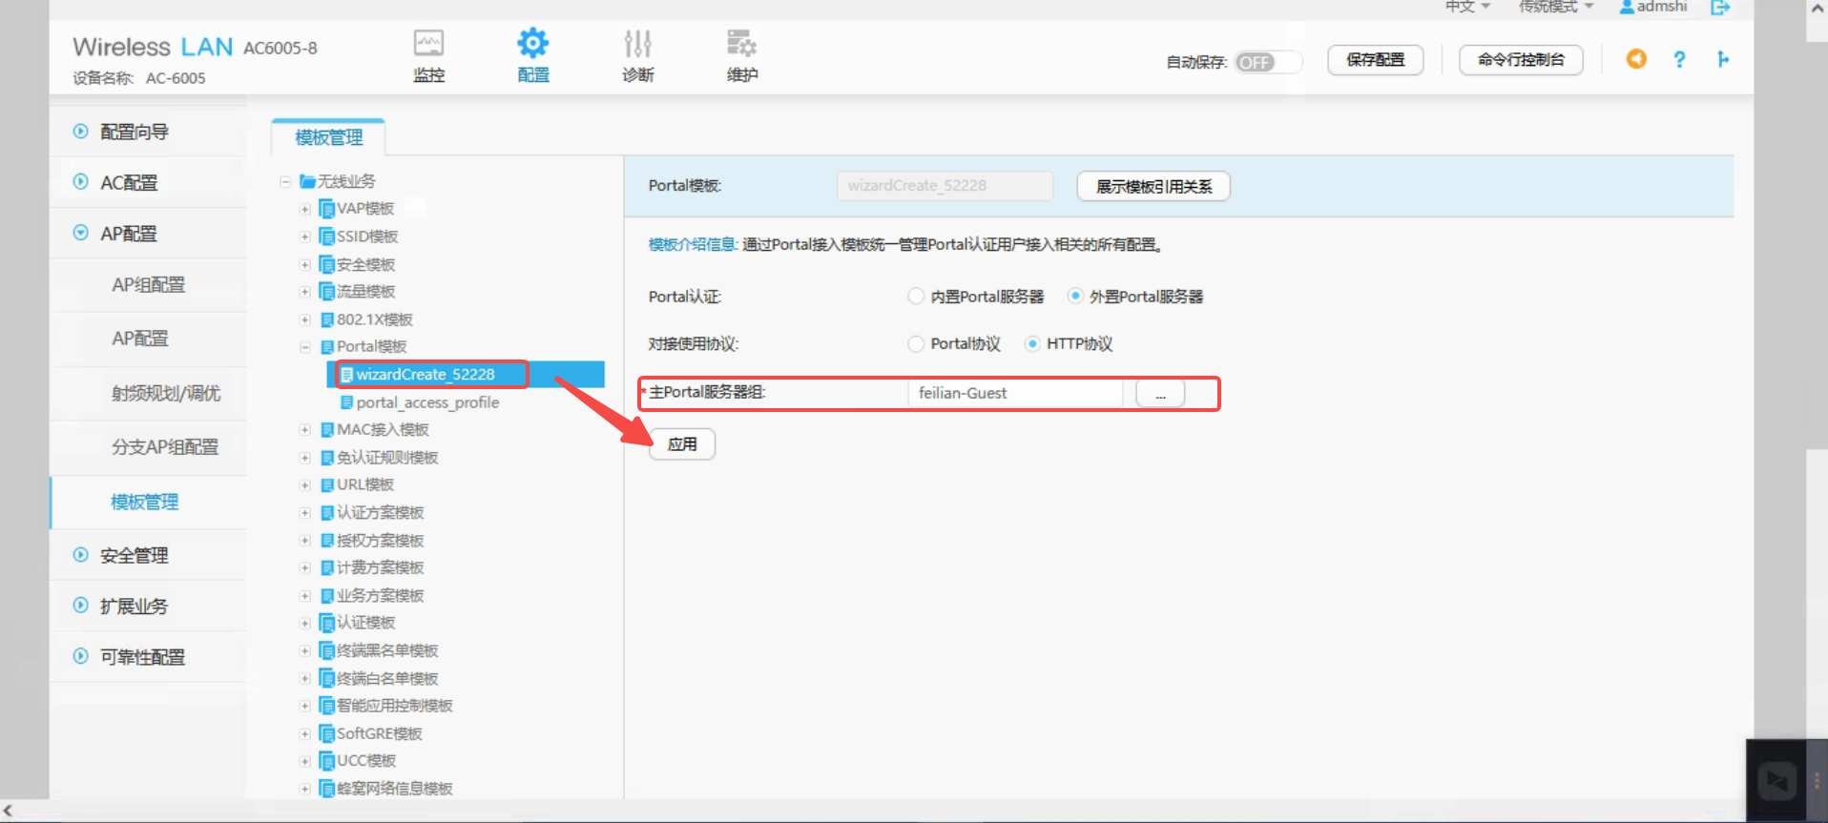
Task: Expand the URL模板 tree node
Action: [305, 485]
